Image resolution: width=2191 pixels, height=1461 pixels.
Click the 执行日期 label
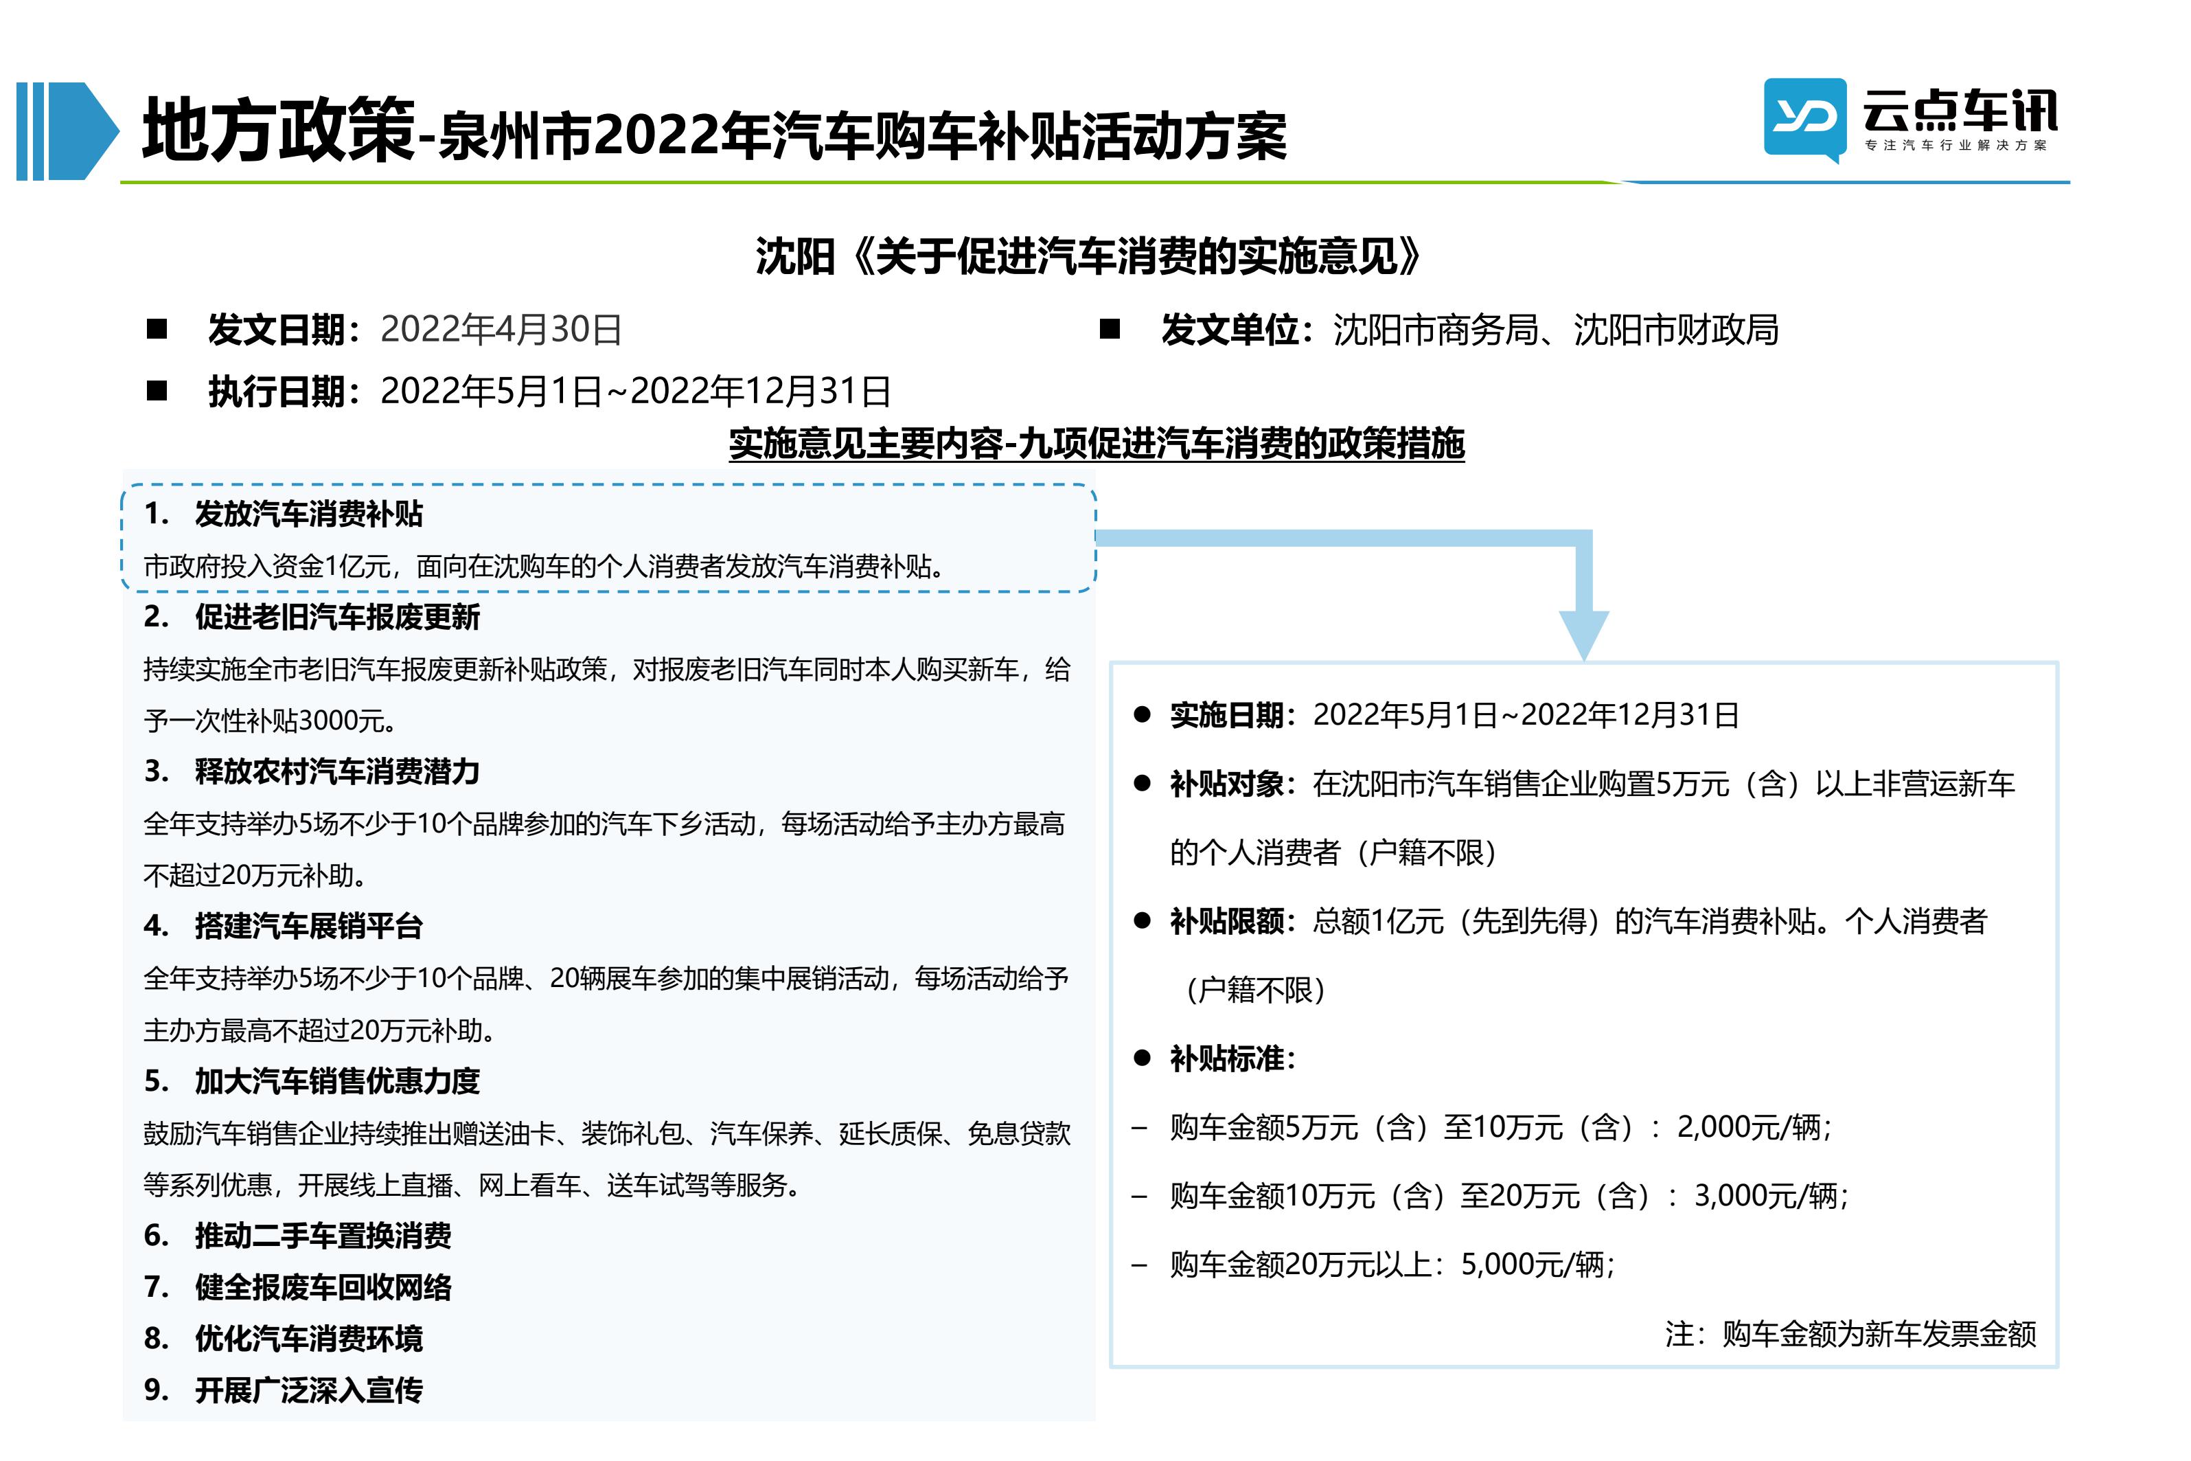click(x=284, y=392)
